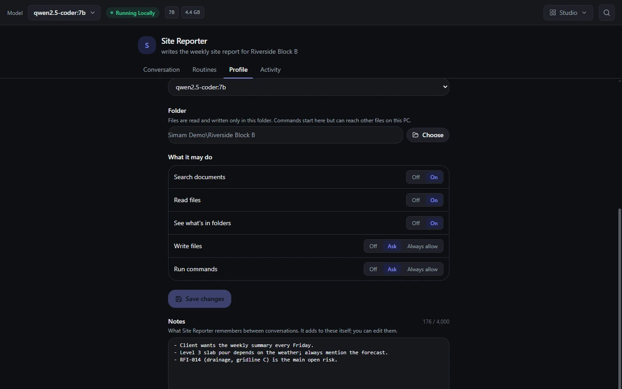Turn Search documents Off
The width and height of the screenshot is (622, 389).
pos(416,177)
